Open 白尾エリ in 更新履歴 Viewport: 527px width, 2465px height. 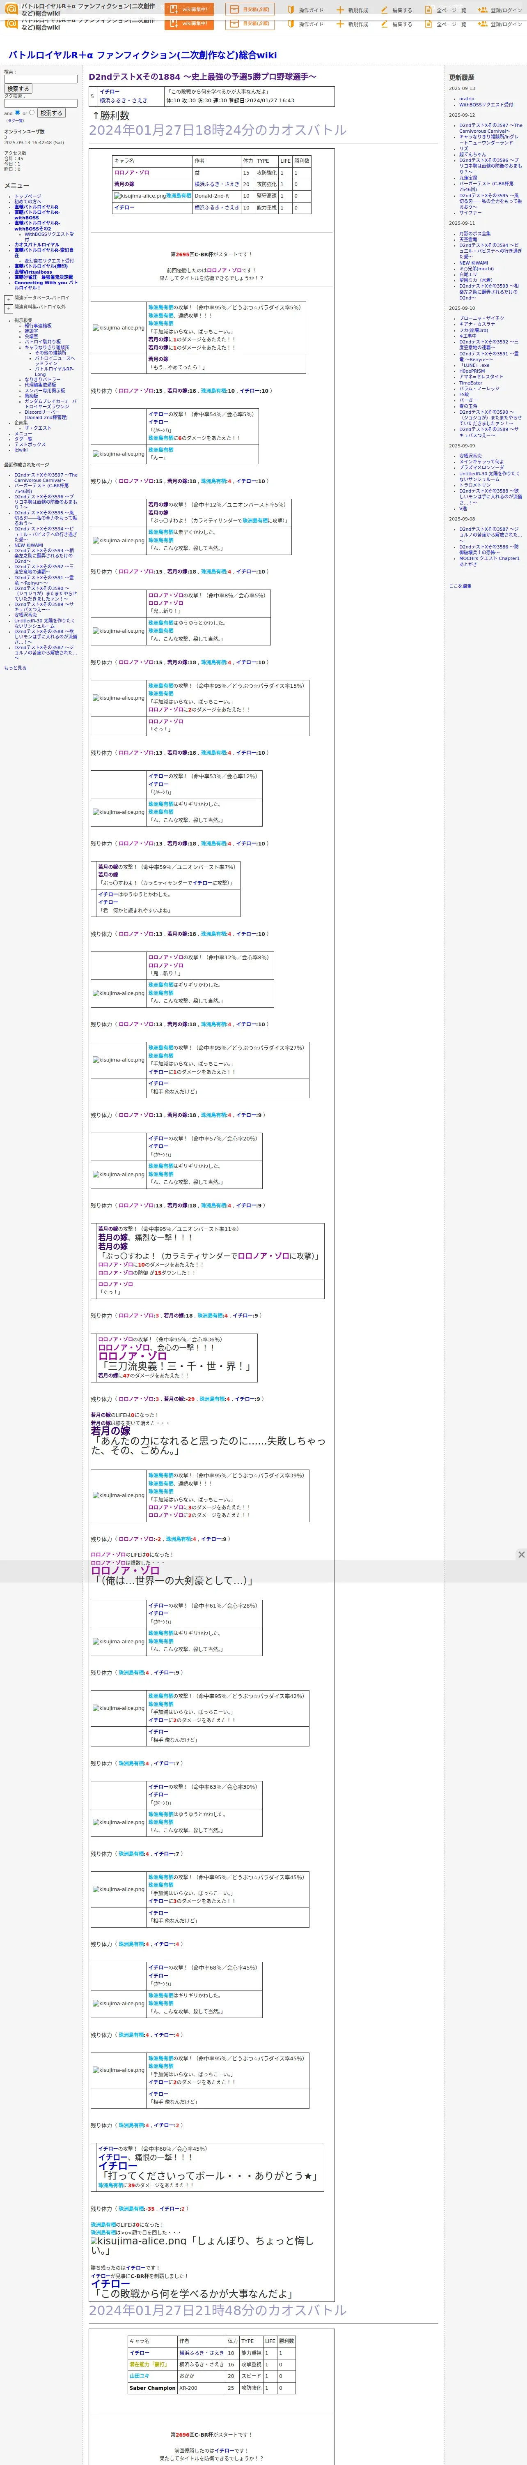(x=468, y=274)
